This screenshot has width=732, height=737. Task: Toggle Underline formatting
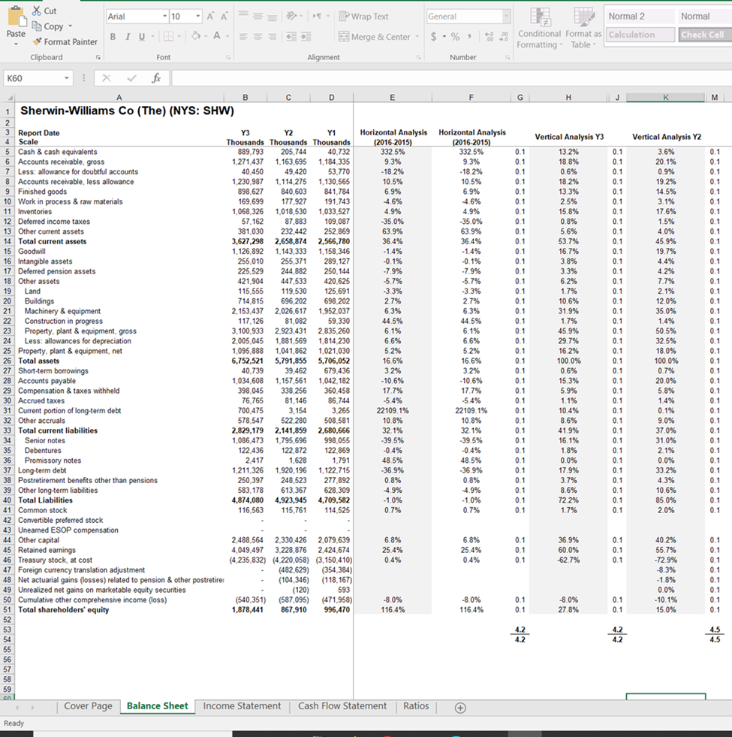(141, 36)
